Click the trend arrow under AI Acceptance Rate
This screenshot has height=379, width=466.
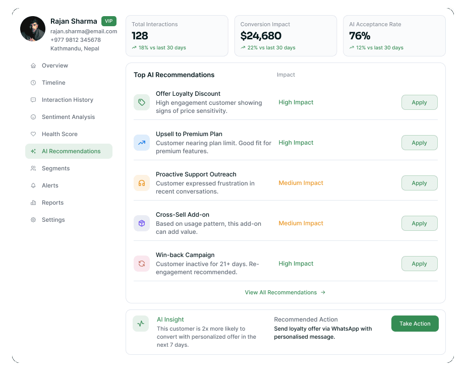[352, 47]
